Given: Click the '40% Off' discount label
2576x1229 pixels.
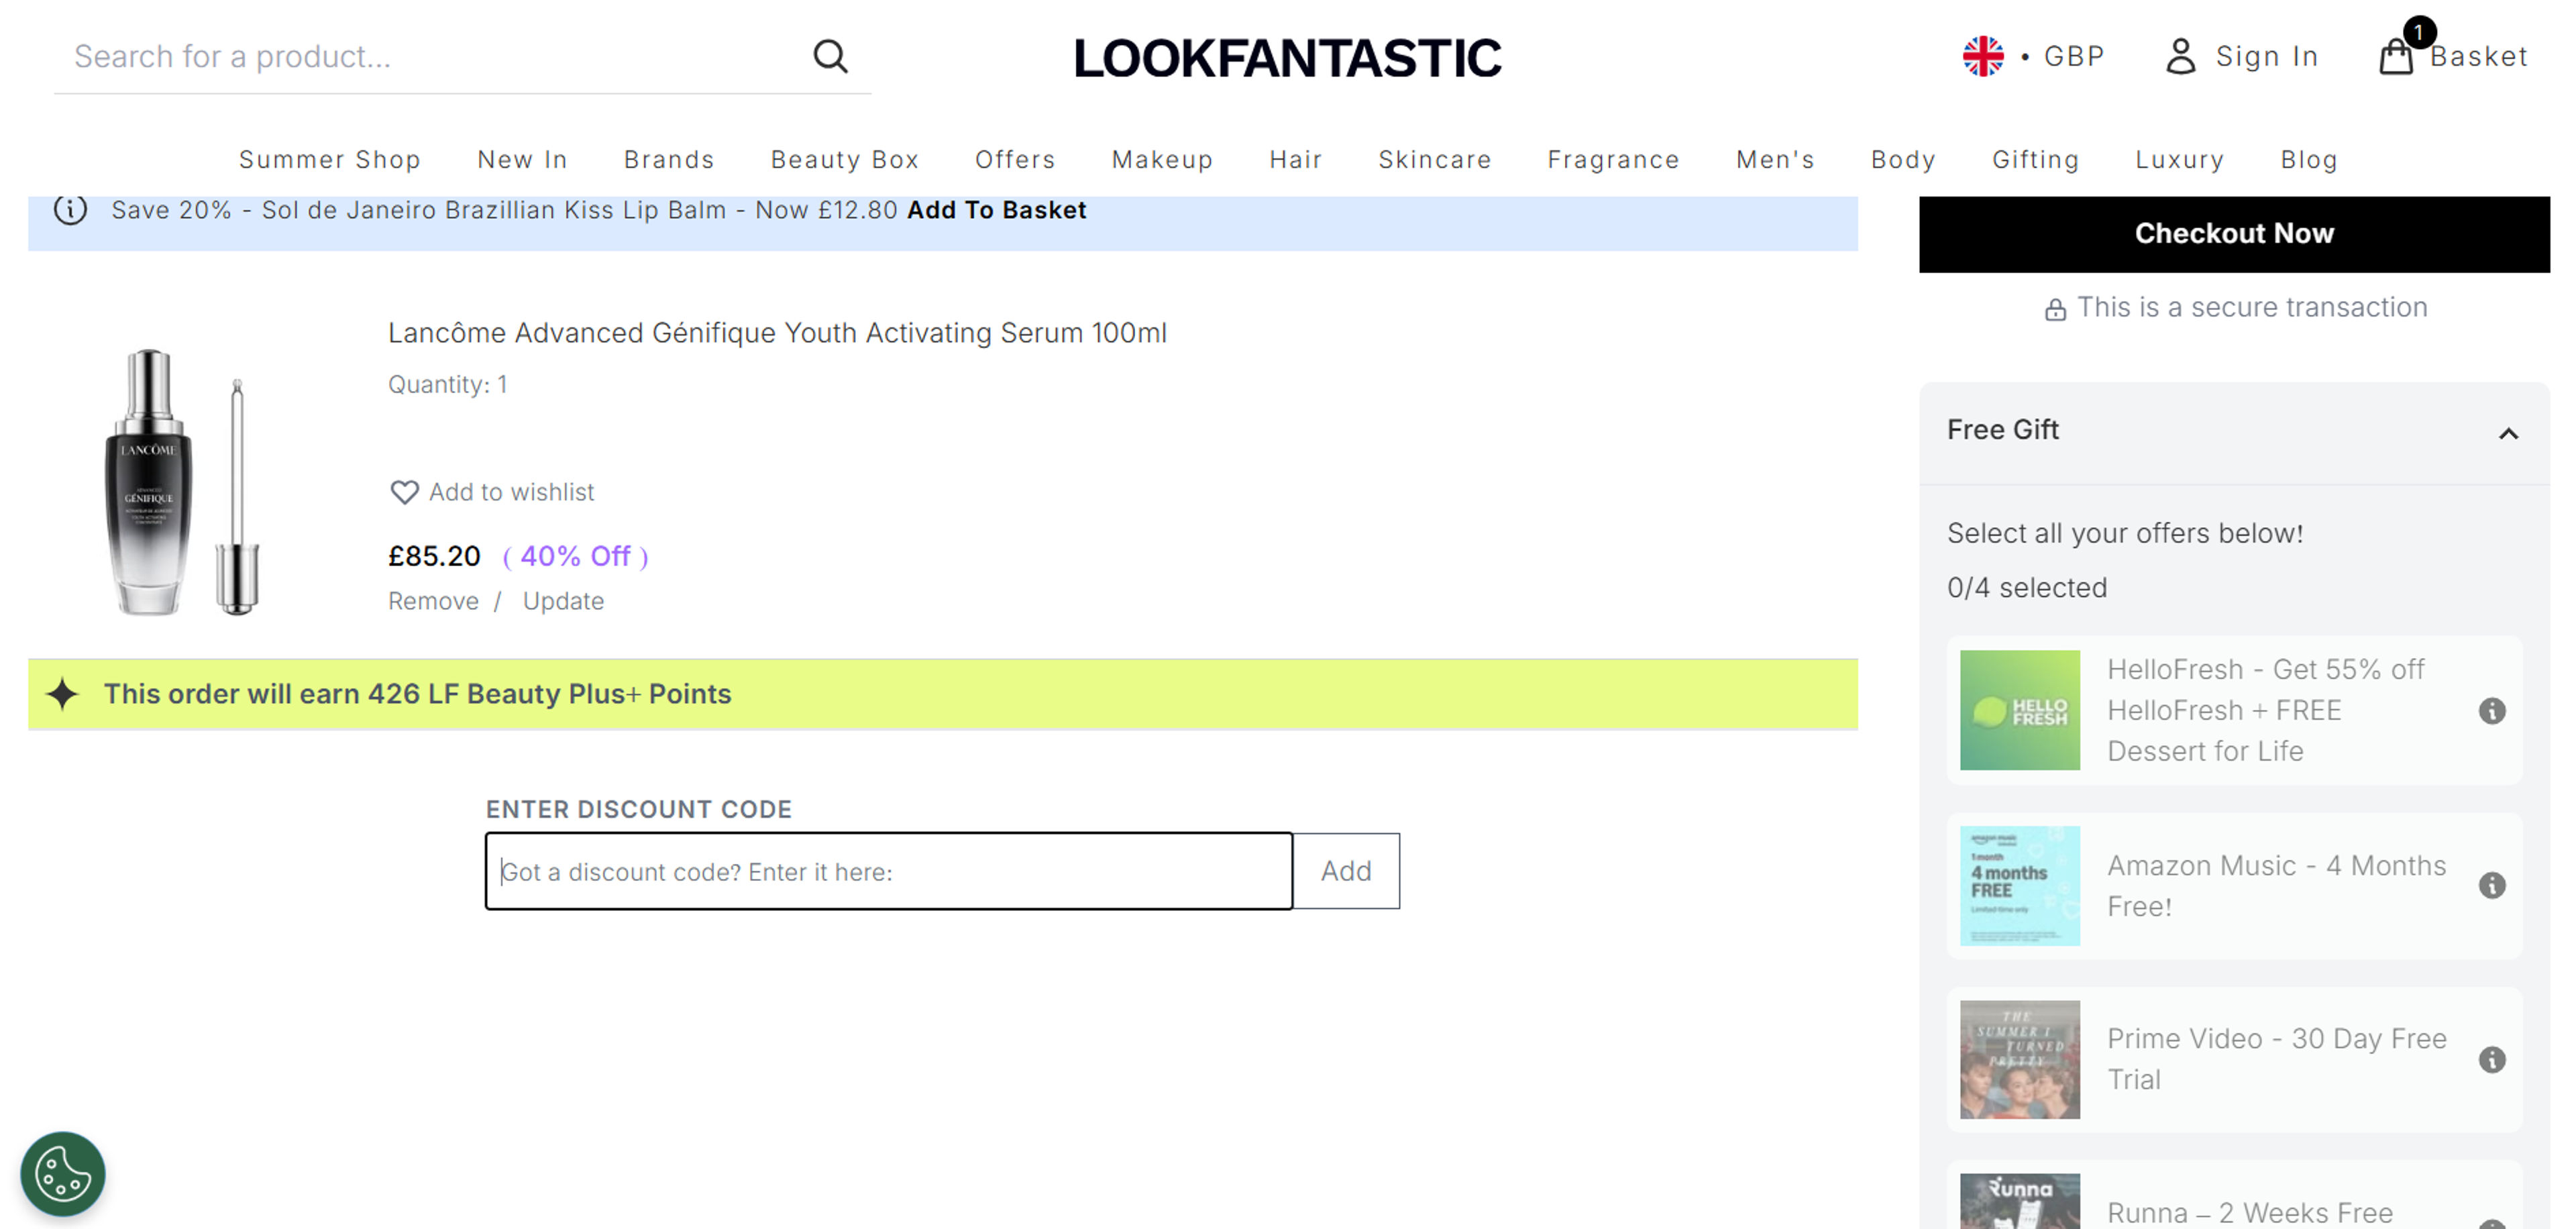Looking at the screenshot, I should click(x=575, y=556).
